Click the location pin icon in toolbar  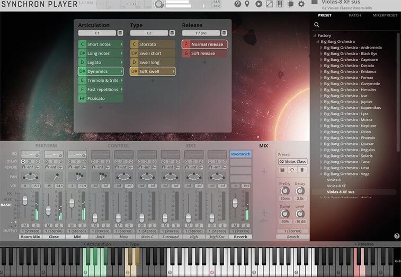tap(248, 4)
